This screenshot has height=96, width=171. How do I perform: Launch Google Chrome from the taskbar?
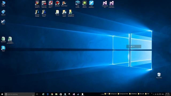coord(52,94)
